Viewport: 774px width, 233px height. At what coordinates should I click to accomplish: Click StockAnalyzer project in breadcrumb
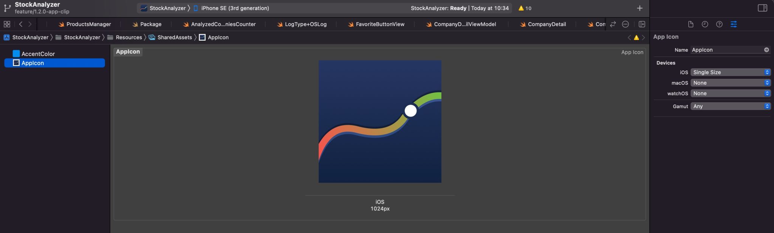[26, 37]
